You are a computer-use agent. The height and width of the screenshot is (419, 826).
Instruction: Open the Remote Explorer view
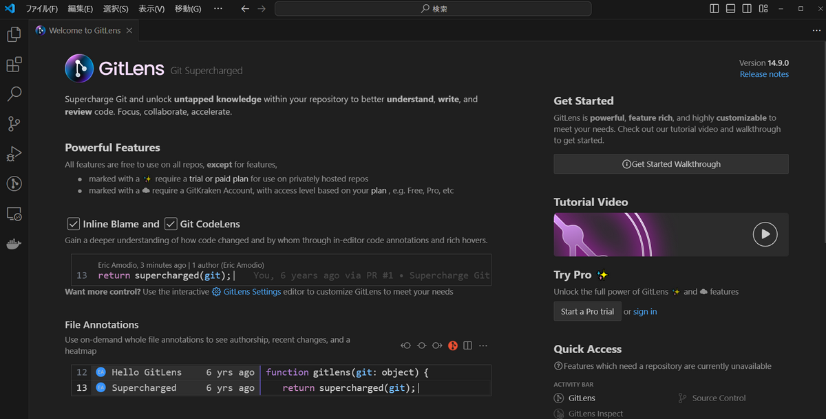click(14, 214)
